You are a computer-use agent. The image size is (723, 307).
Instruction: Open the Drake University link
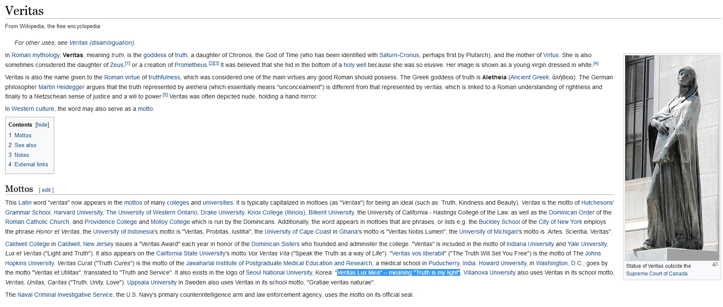coord(222,213)
